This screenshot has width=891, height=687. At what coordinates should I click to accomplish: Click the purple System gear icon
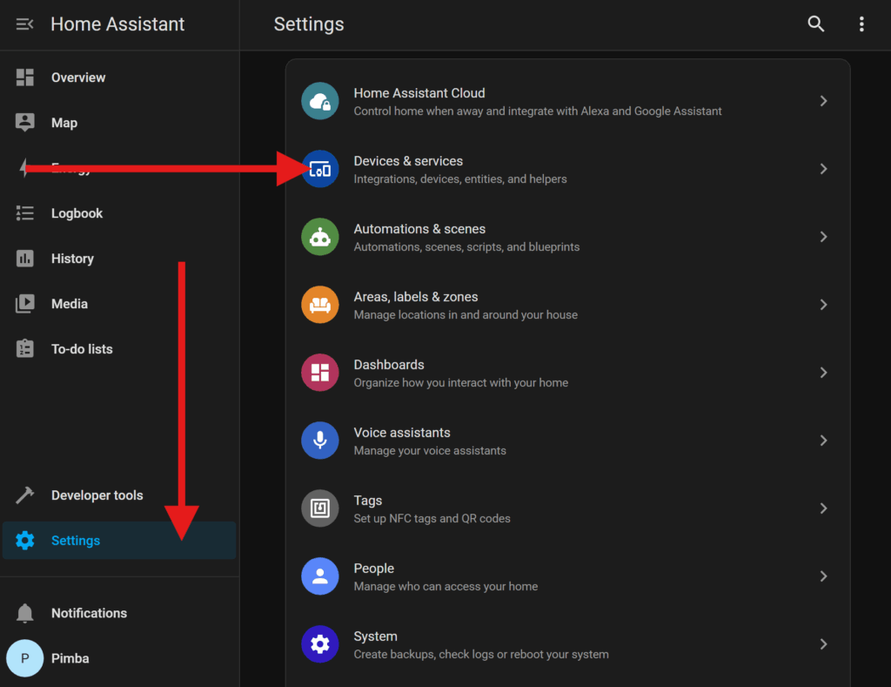coord(319,644)
